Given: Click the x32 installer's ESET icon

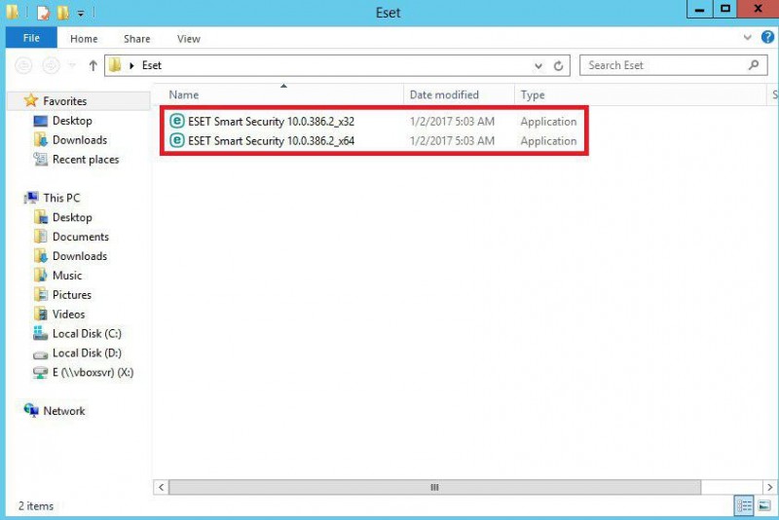Looking at the screenshot, I should click(177, 121).
